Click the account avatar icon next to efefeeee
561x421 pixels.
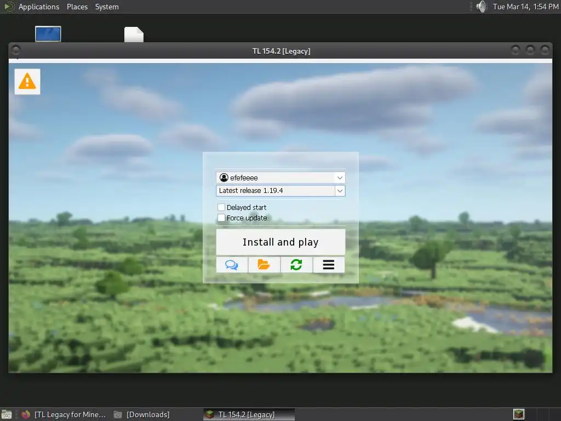pyautogui.click(x=224, y=178)
